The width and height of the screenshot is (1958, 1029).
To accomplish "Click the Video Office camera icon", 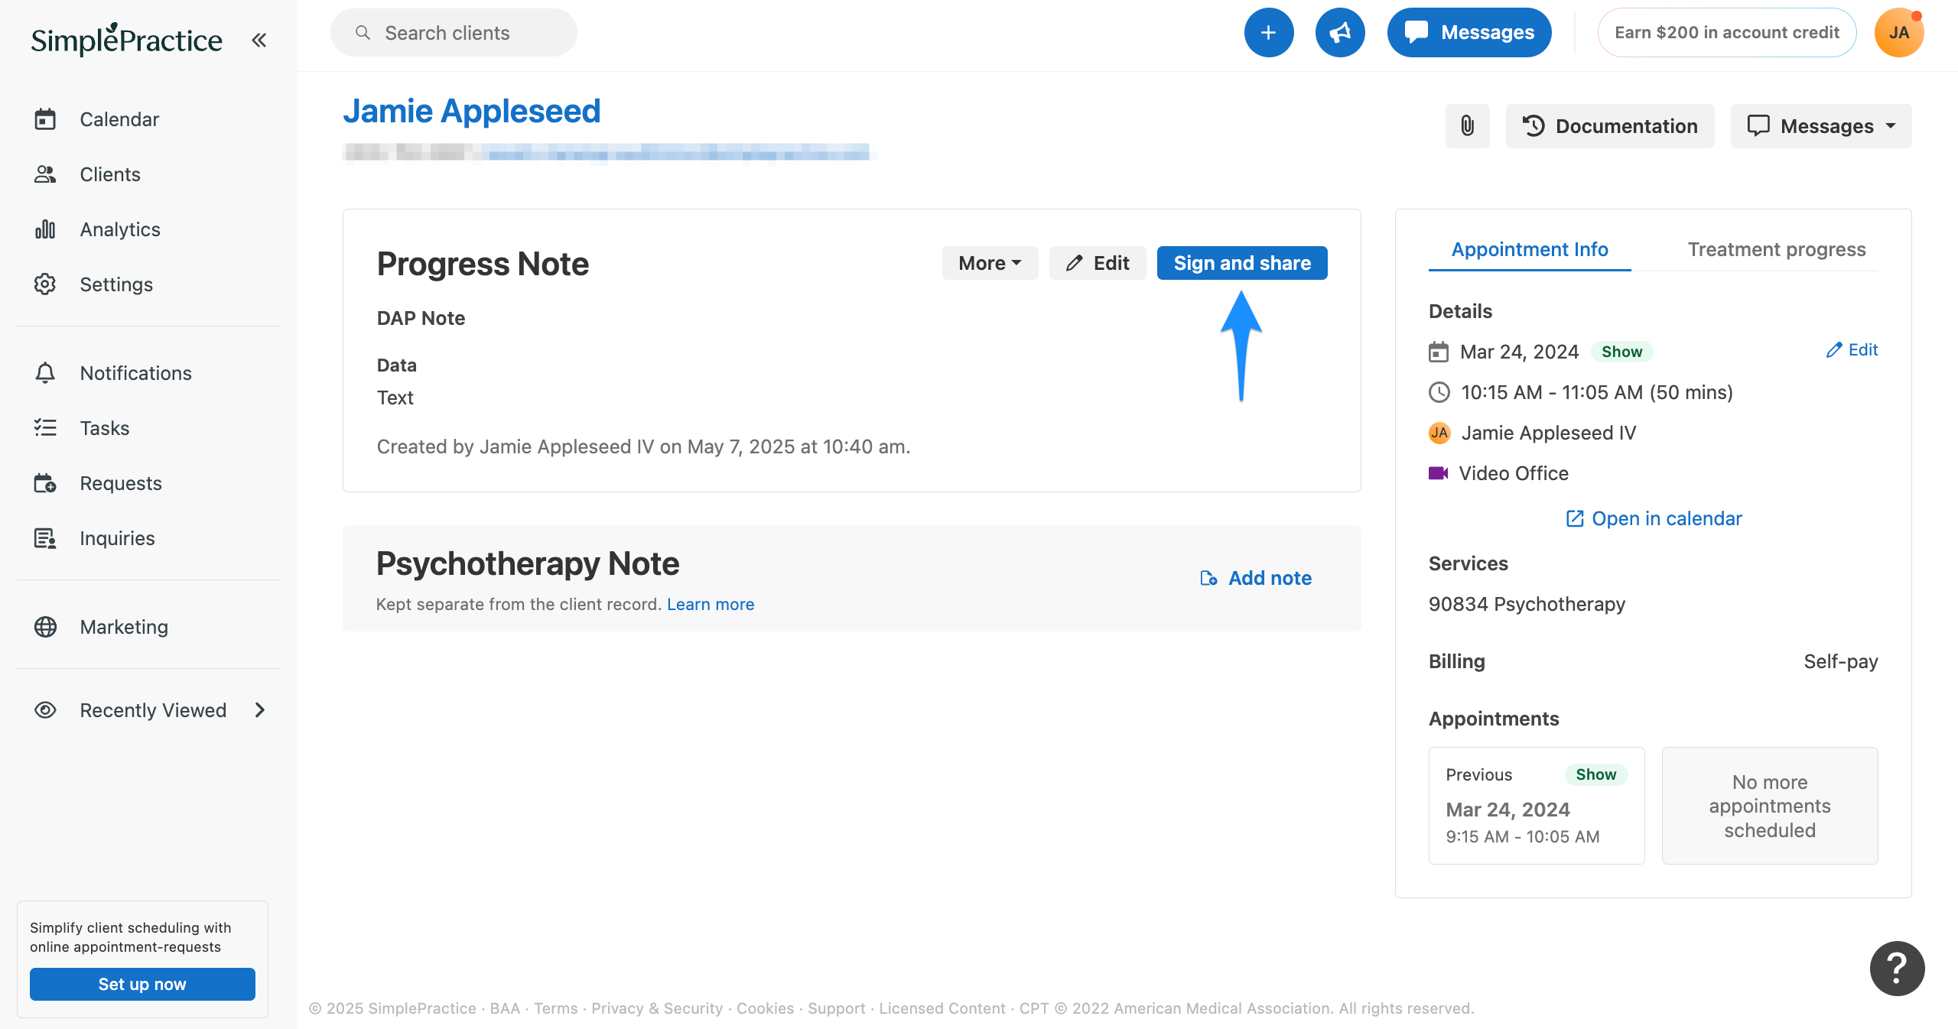I will pyautogui.click(x=1438, y=473).
